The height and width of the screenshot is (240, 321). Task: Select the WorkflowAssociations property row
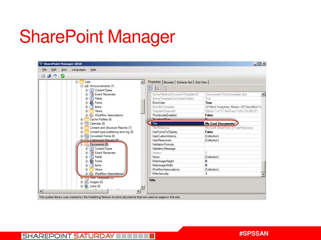[x=206, y=170]
